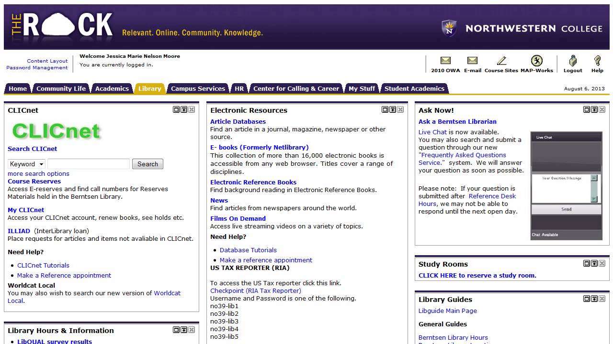Open the Checkpoint (RIA Tax Reporter) link
613x344 pixels.
click(x=256, y=290)
